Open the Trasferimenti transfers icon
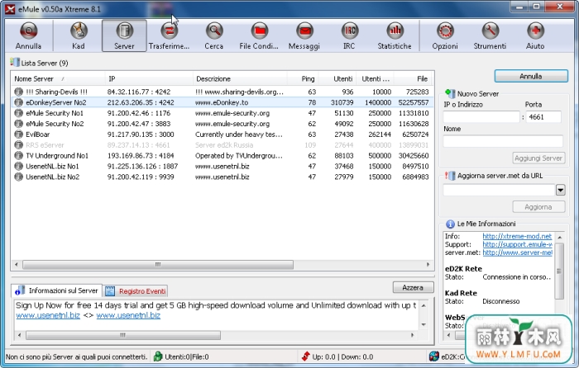 pyautogui.click(x=169, y=31)
